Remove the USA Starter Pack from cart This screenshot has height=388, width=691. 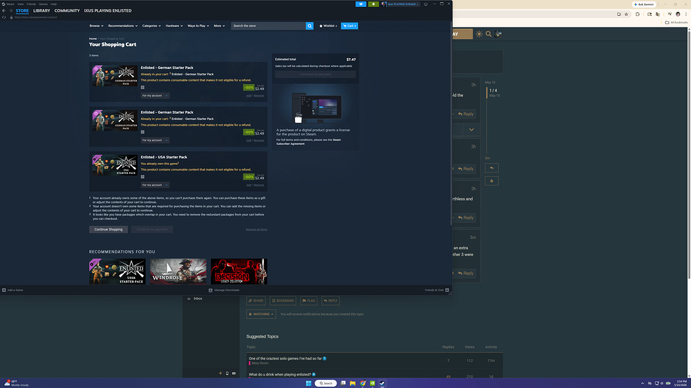(x=258, y=185)
